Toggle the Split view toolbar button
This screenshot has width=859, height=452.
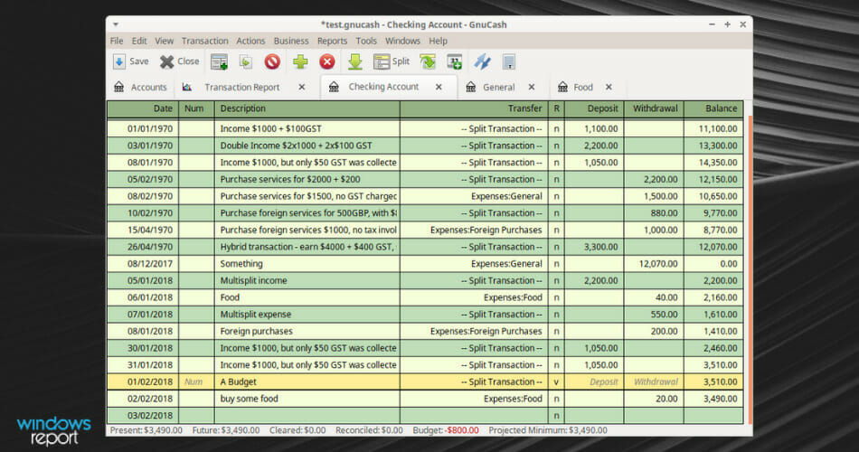tap(392, 61)
